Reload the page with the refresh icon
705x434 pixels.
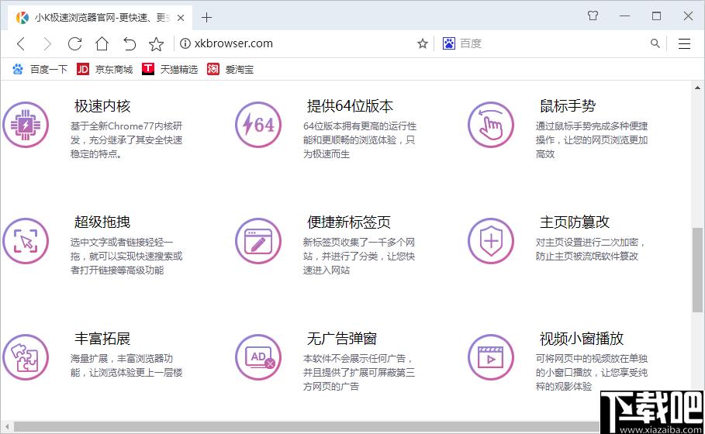click(74, 43)
